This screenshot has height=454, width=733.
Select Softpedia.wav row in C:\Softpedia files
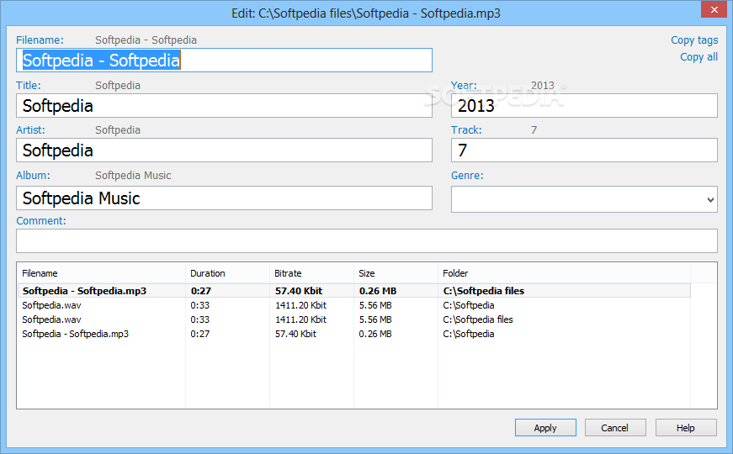[354, 319]
